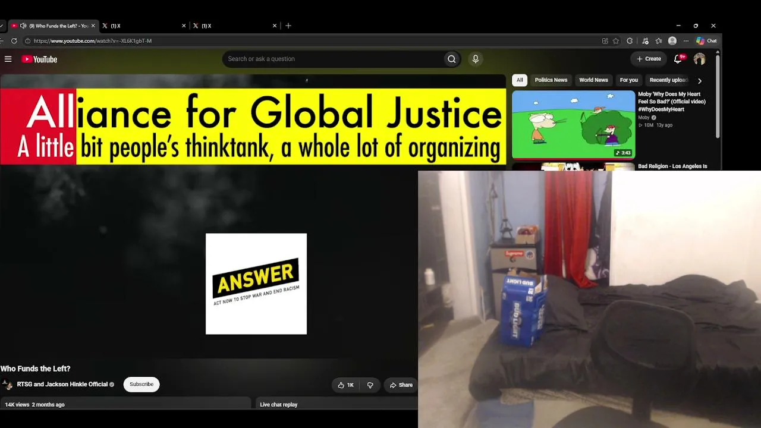This screenshot has width=761, height=428.
Task: Open the YouTube hamburger guide menu
Action: pos(8,59)
